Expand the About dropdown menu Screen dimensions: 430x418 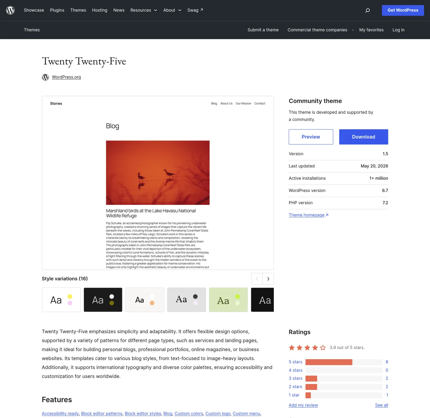click(x=172, y=10)
